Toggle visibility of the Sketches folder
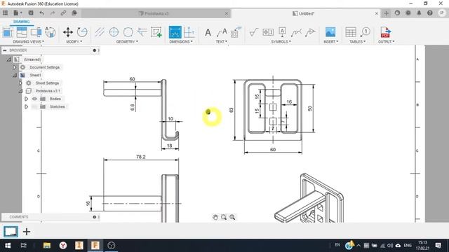This screenshot has height=252, width=449. pos(34,106)
